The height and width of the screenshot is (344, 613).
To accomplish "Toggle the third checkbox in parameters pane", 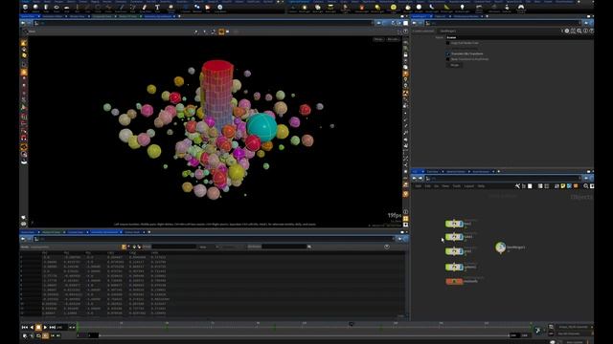I will click(448, 59).
